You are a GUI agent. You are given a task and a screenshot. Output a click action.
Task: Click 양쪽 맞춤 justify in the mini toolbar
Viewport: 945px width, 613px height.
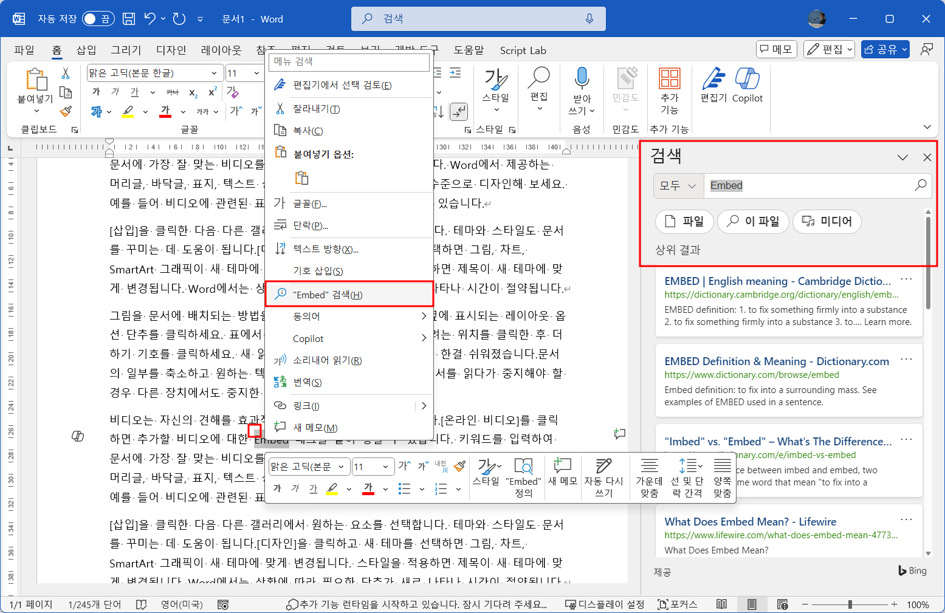pos(722,478)
